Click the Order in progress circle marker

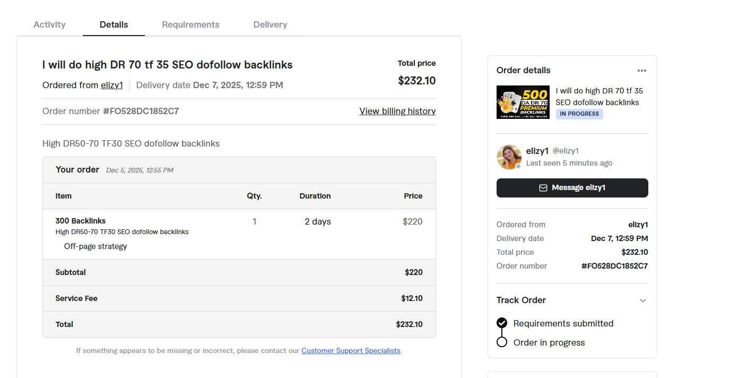tap(502, 342)
